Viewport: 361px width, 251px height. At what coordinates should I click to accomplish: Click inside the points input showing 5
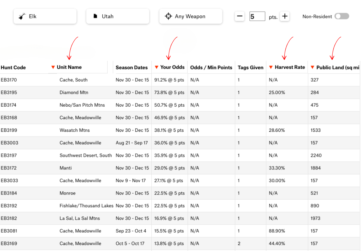click(257, 16)
